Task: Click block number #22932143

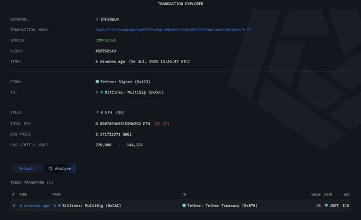Action: pyautogui.click(x=106, y=51)
